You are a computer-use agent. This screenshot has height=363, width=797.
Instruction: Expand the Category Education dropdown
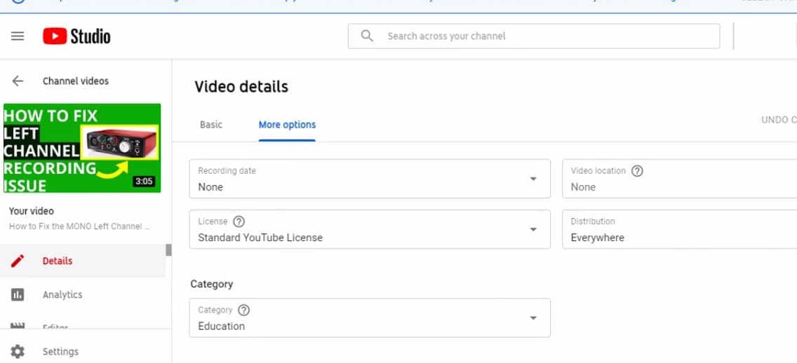tap(533, 317)
